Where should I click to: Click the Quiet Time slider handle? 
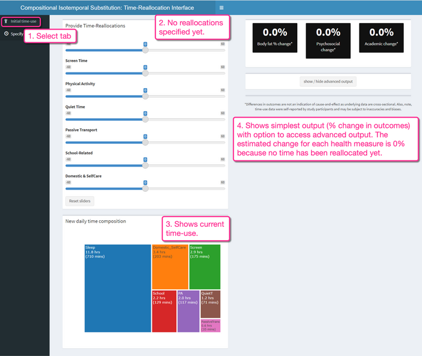coord(145,119)
